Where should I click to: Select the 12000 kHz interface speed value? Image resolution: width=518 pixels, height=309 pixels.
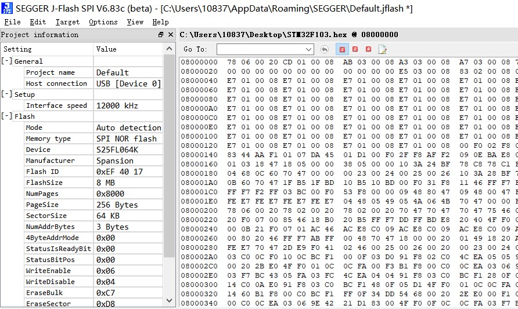(117, 106)
